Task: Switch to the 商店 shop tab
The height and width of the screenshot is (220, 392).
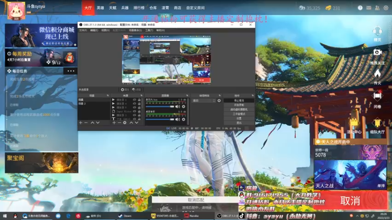Action: [x=177, y=8]
